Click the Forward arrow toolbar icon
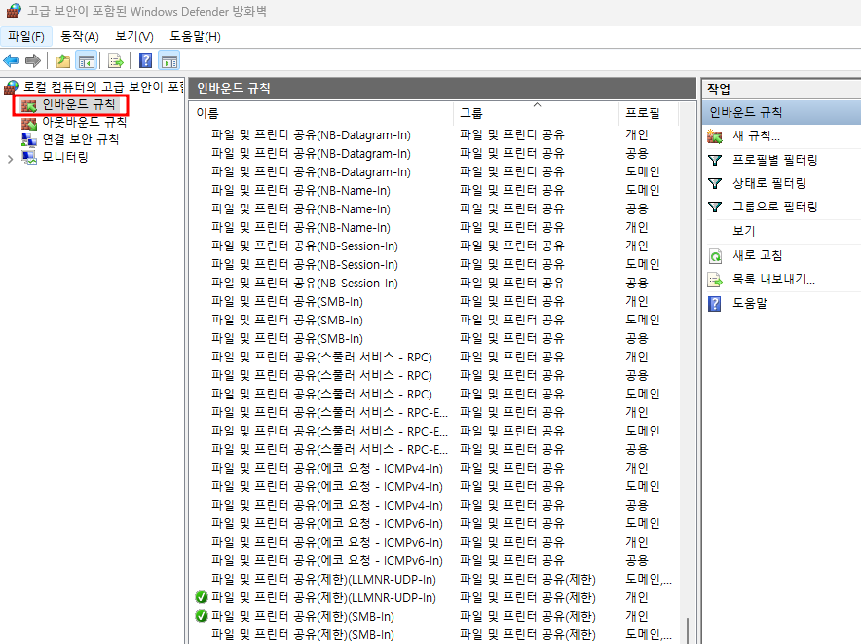Viewport: 861px width, 644px height. [33, 61]
